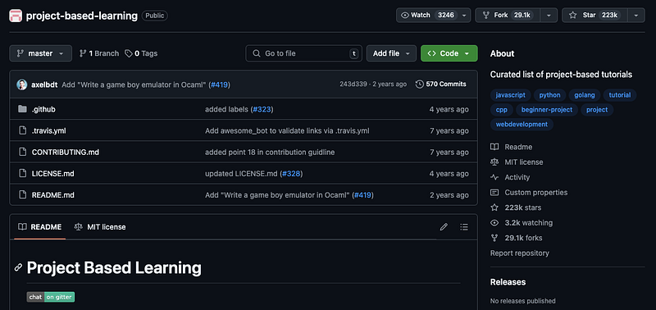Click the pulse icon next to Activity
The height and width of the screenshot is (310, 656).
pyautogui.click(x=494, y=177)
